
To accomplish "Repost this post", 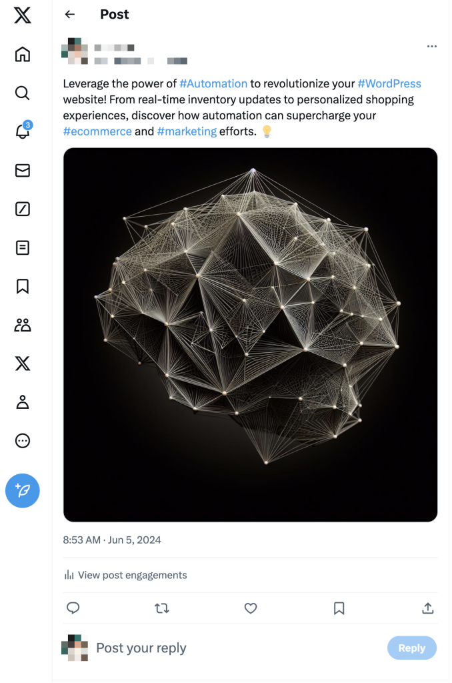I will coord(161,608).
